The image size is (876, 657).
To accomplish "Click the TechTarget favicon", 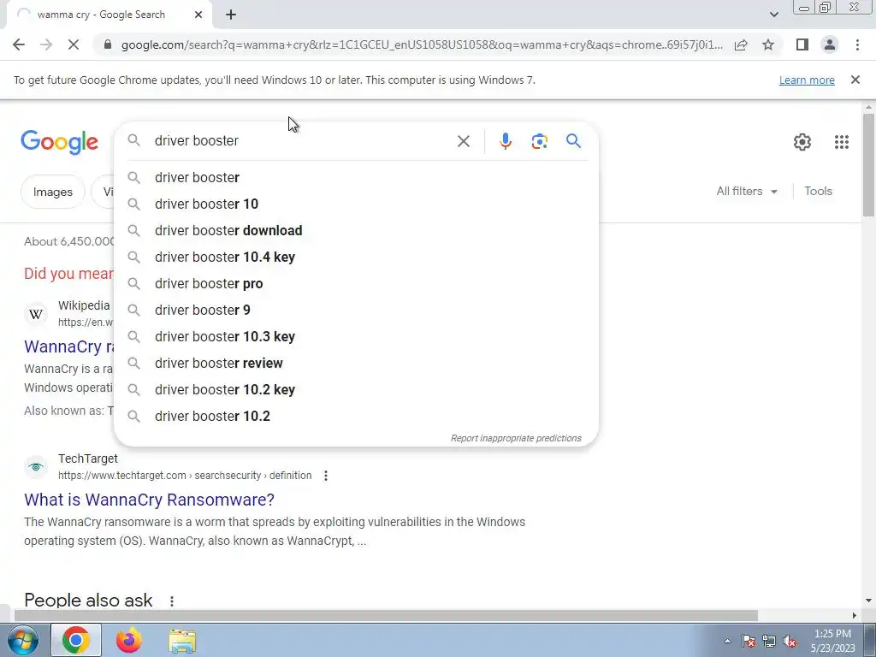I will [36, 467].
